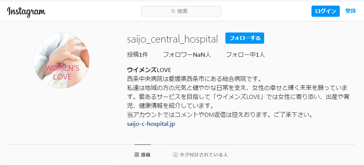This screenshot has height=165, width=364.
Task: Click the grid icon beside 投稿
Action: point(137,155)
